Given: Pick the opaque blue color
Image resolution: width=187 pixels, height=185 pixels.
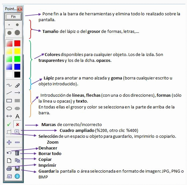Looking at the screenshot, I should (x=17, y=67).
